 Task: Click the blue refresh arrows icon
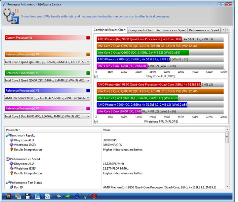pos(77,196)
